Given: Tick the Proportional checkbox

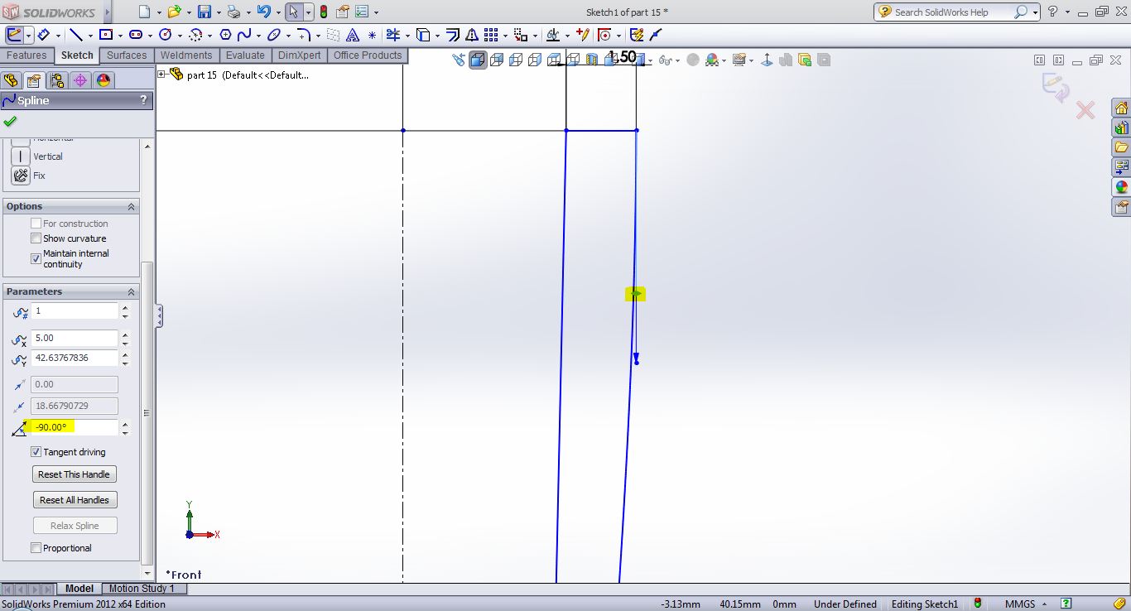Looking at the screenshot, I should tap(36, 548).
